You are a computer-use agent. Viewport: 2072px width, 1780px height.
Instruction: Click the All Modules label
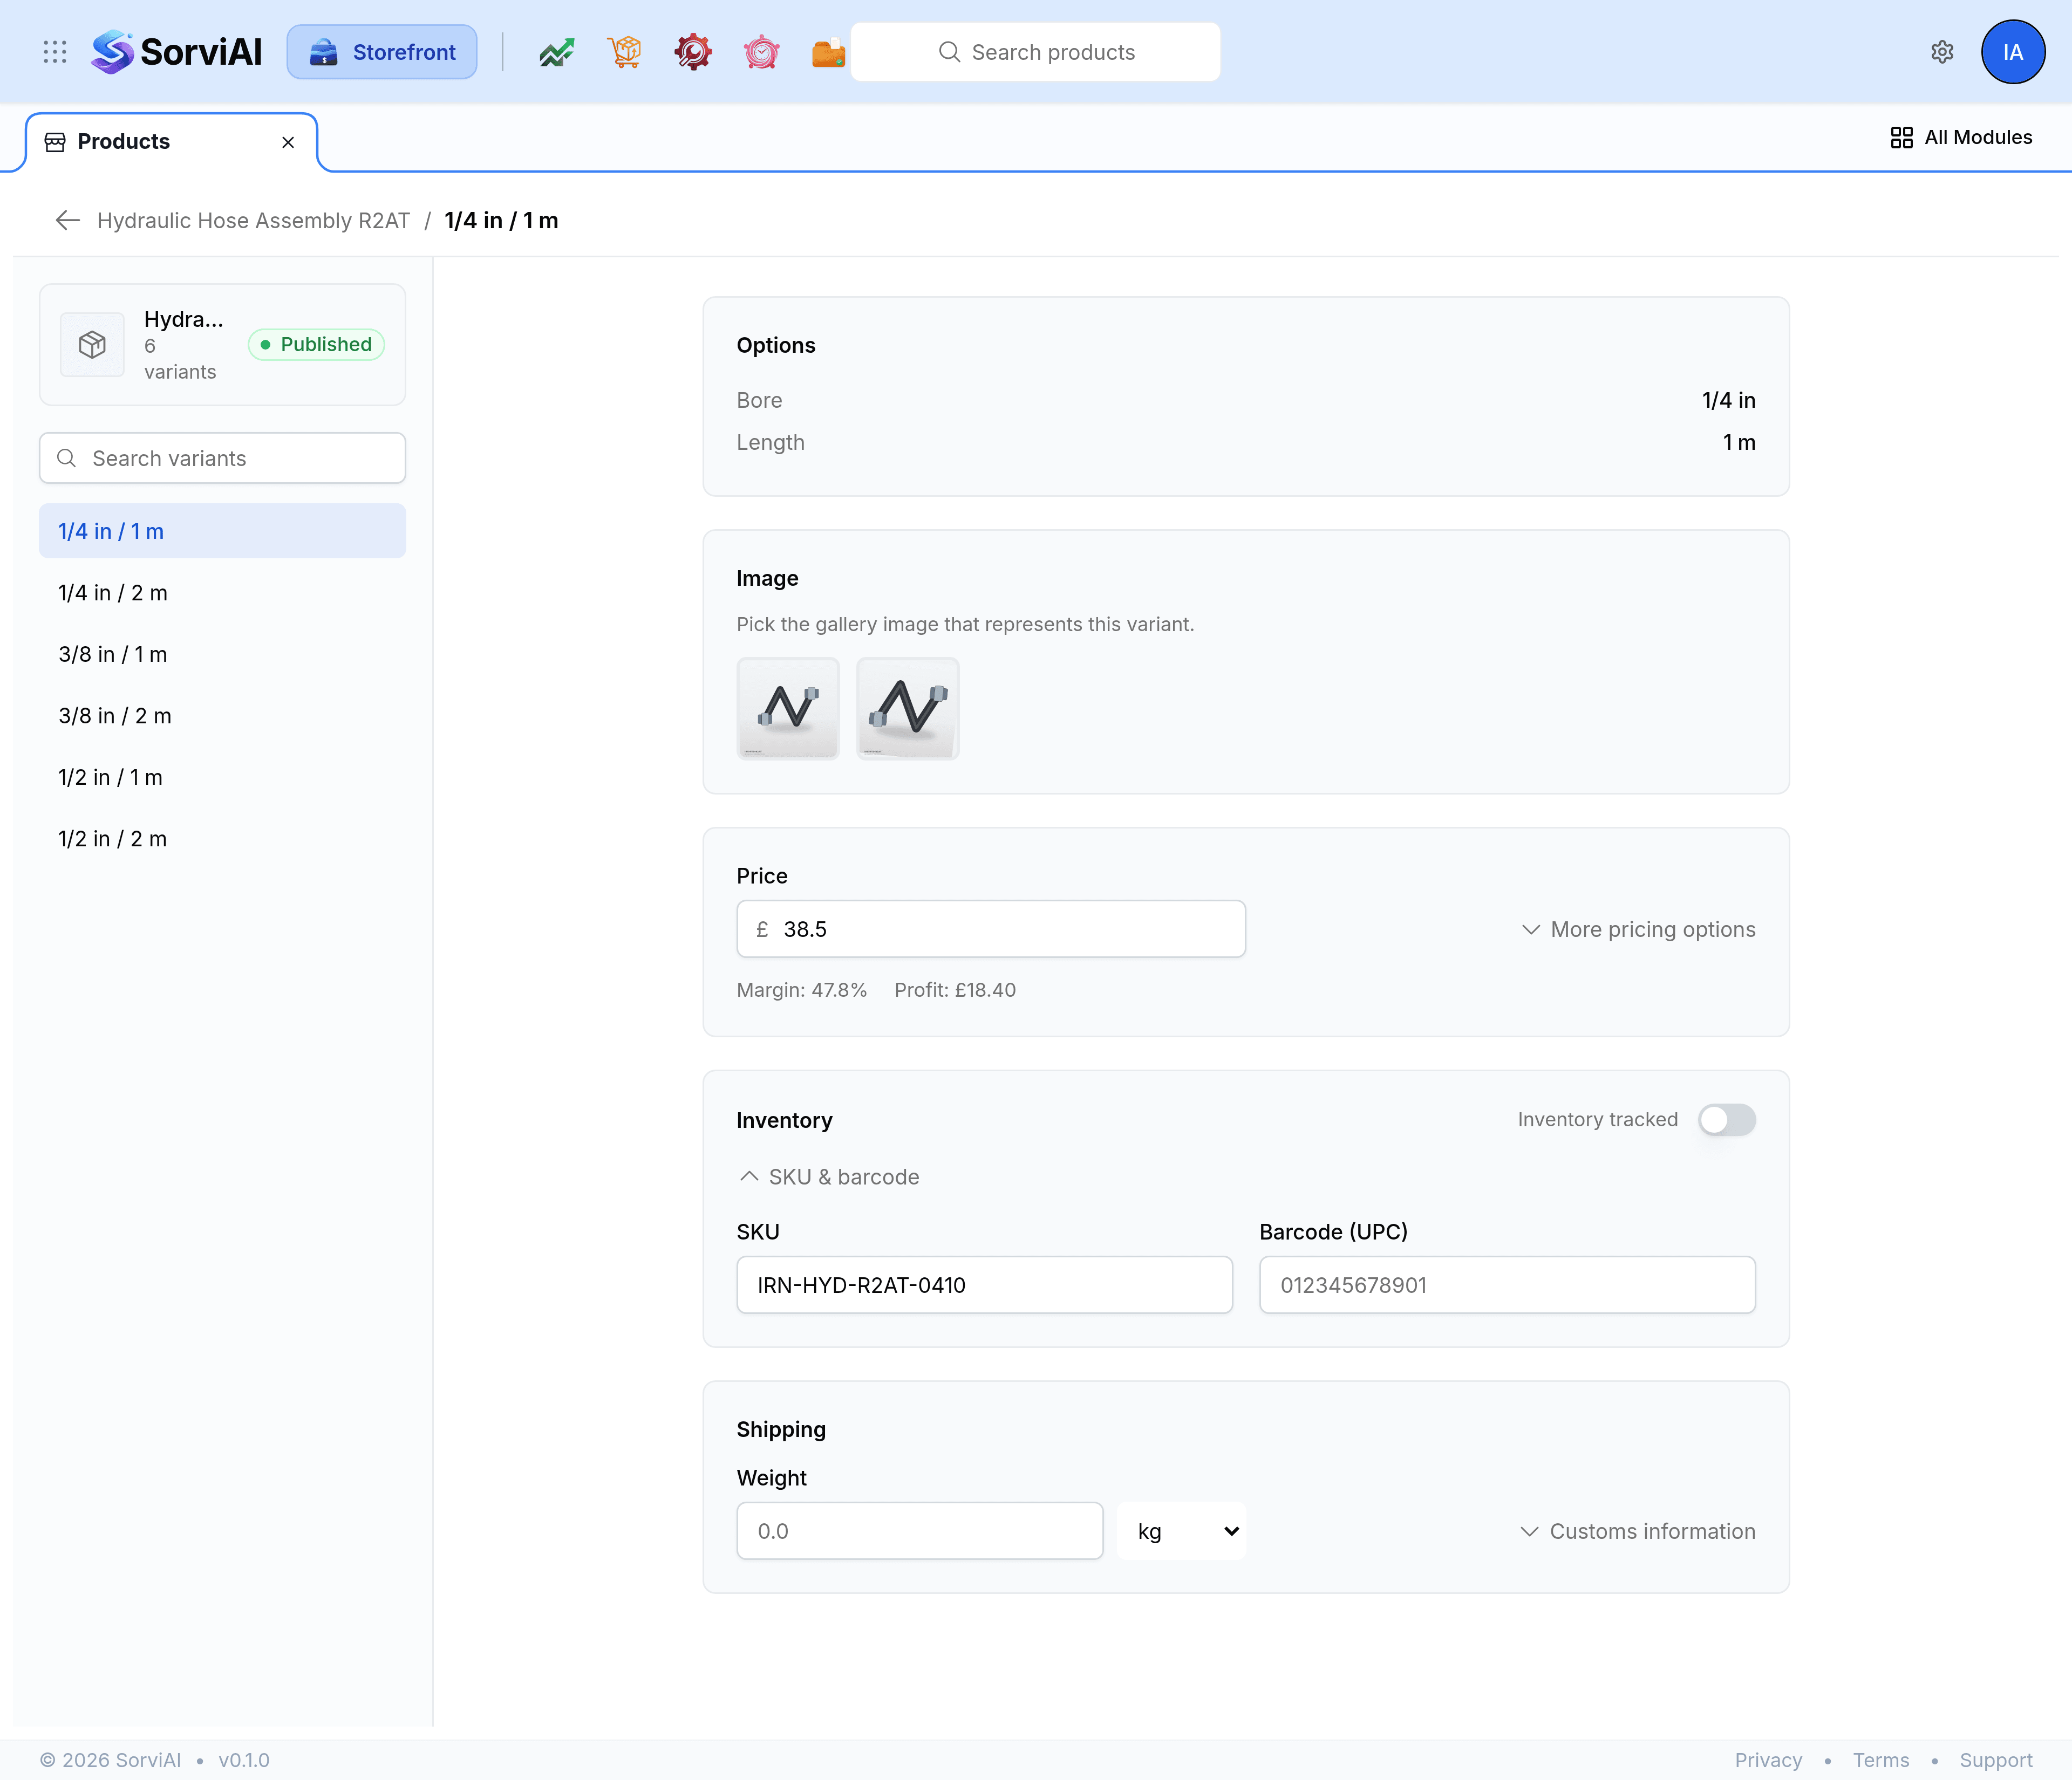point(1978,138)
